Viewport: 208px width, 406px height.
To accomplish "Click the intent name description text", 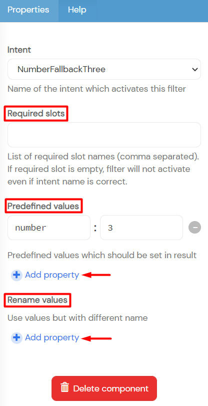I will click(x=96, y=89).
